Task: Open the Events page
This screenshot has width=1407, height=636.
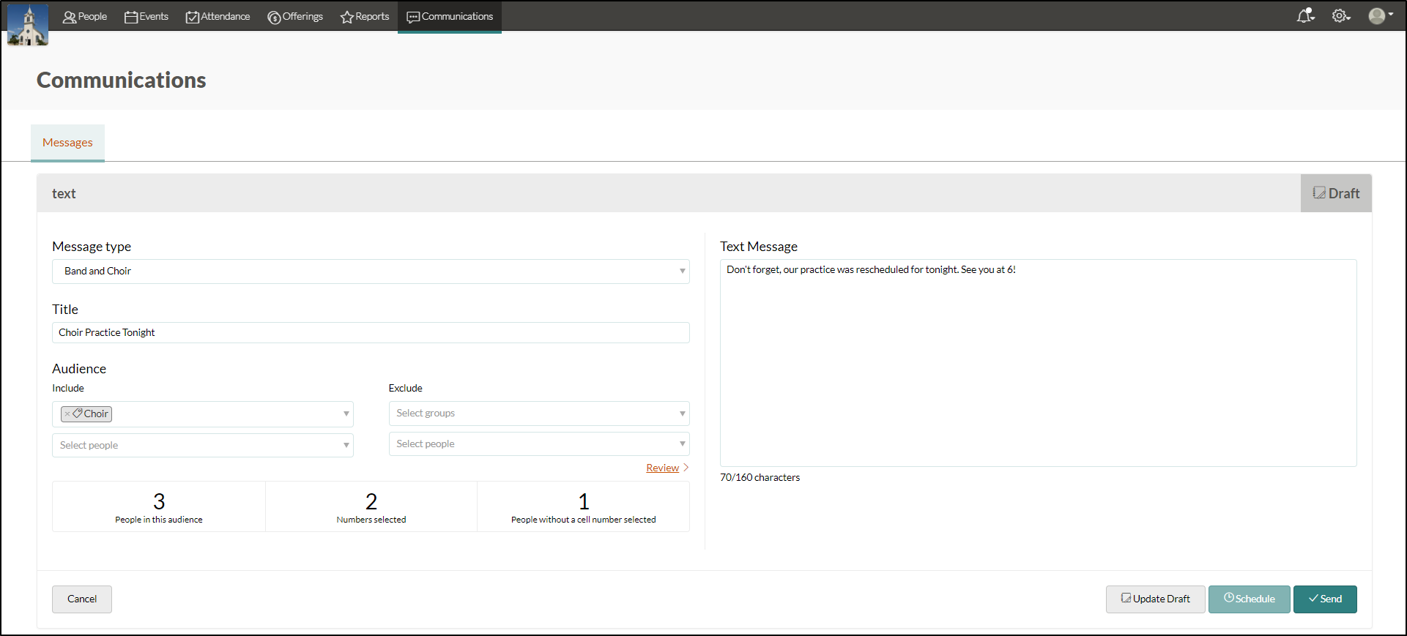Action: [146, 17]
